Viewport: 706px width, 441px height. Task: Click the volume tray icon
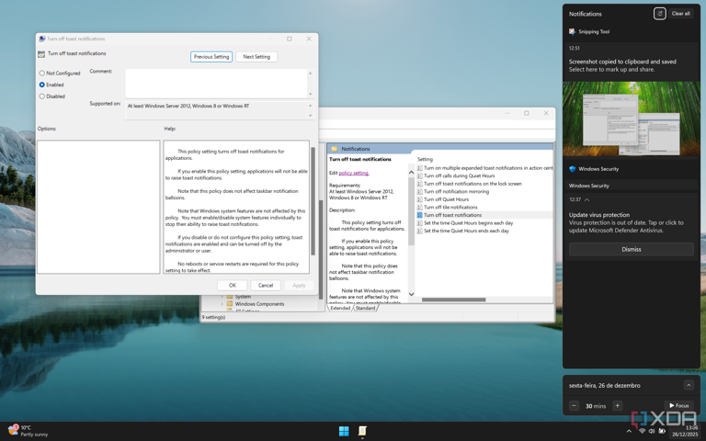652,431
